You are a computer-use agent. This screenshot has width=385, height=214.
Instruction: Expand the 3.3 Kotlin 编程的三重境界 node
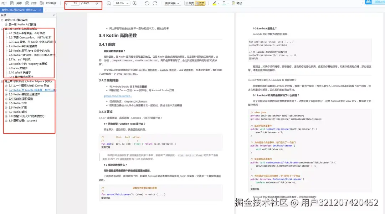pyautogui.click(x=6, y=94)
